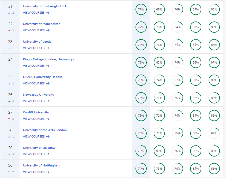This screenshot has width=226, height=178.
Task: Open the University of Leeds link
Action: click(37, 42)
